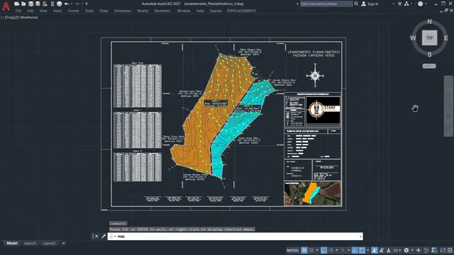This screenshot has height=255, width=454.
Task: Click the Redo arrow icon
Action: point(77,4)
